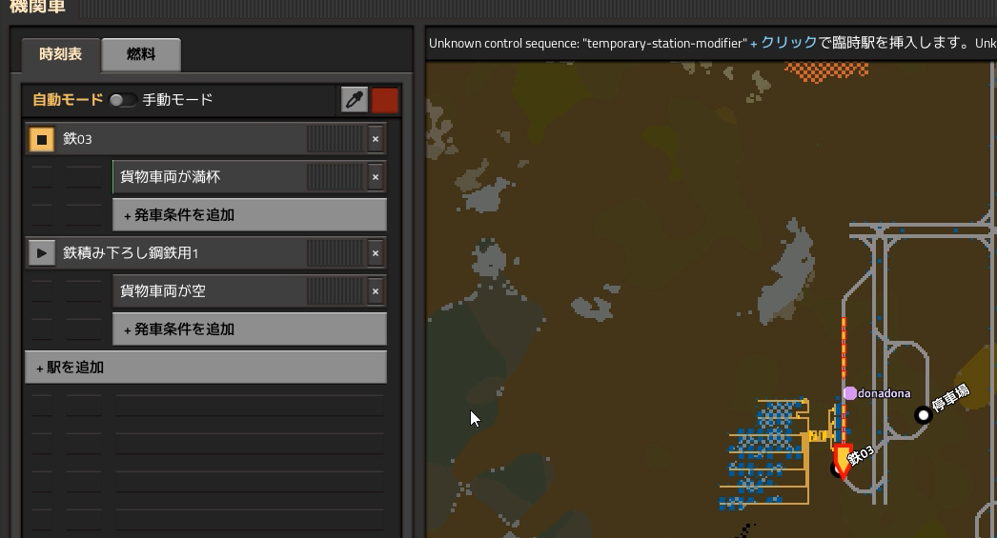This screenshot has width=997, height=538.
Task: Click the train arrow icon on the map
Action: coord(844,462)
